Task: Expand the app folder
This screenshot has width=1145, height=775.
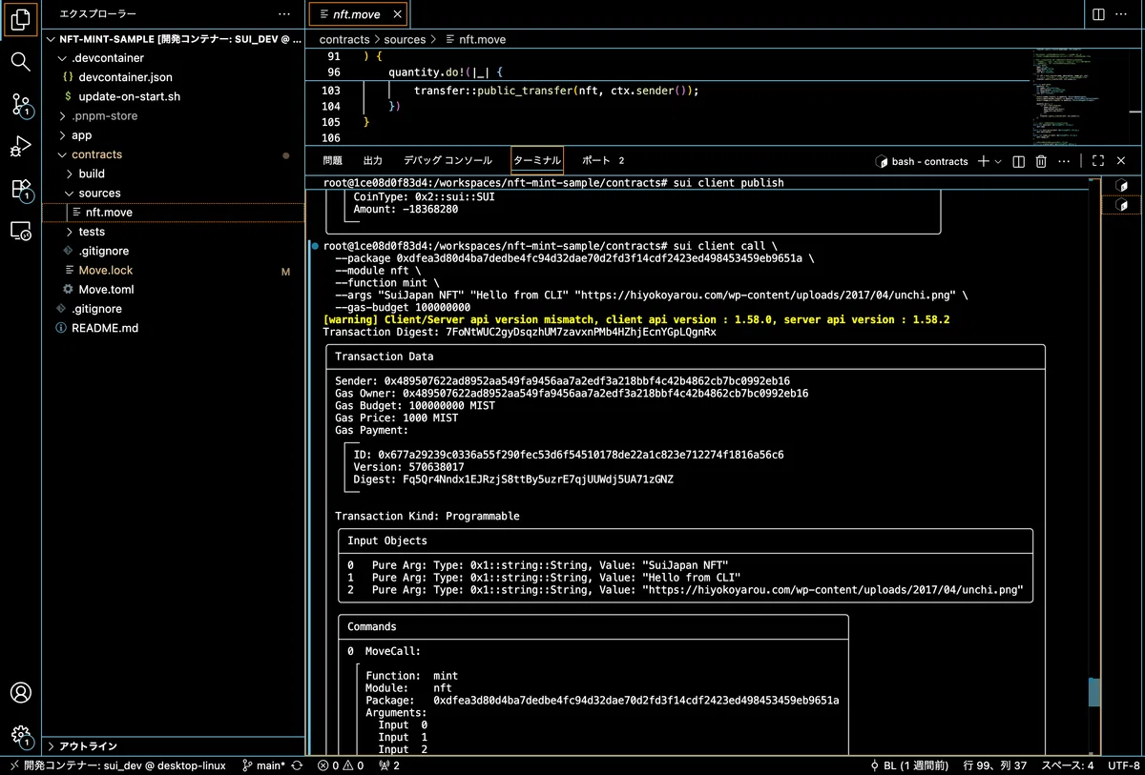Action: coord(173,135)
